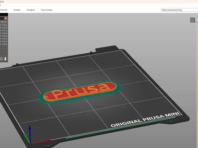Screen dimensions: 198x148
Task: Toggle the legend row showing 0.05 g
Action: (3, 44)
